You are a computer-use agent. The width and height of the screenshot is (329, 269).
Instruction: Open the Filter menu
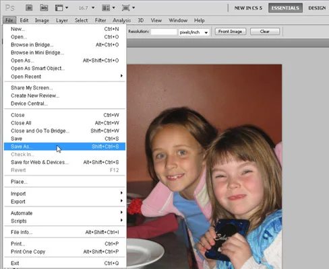pos(100,20)
